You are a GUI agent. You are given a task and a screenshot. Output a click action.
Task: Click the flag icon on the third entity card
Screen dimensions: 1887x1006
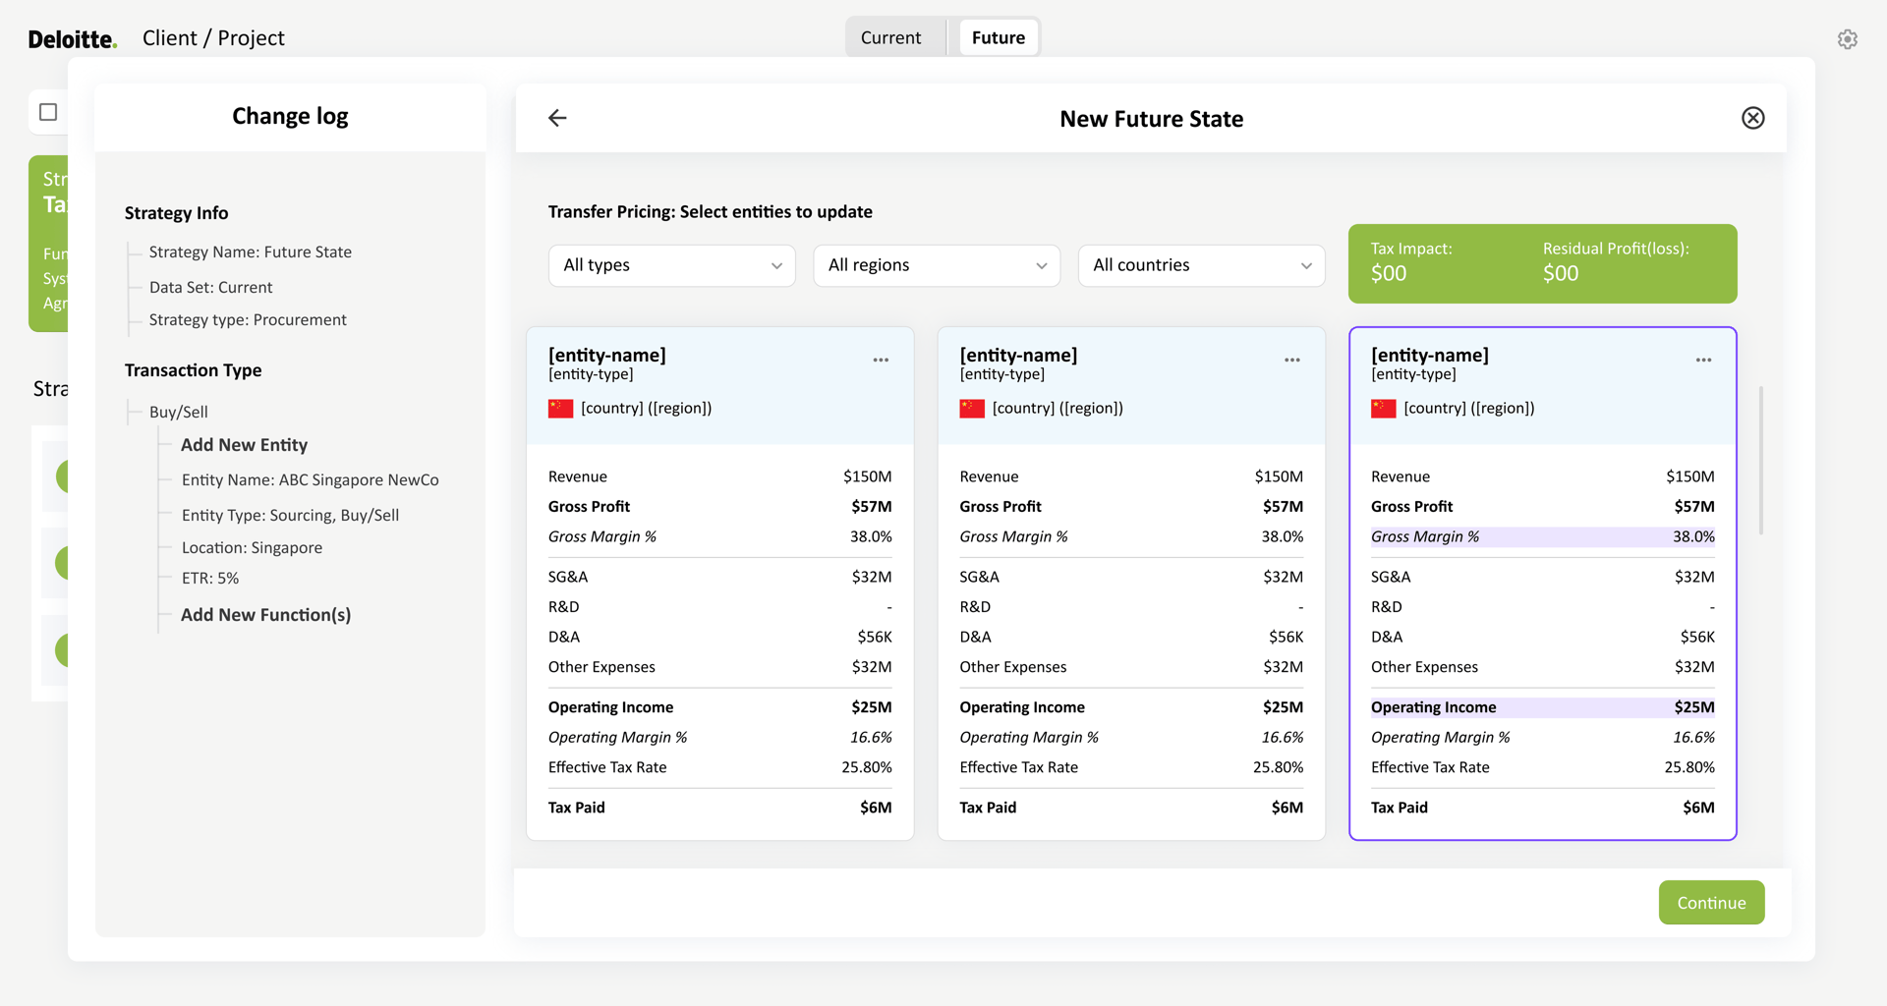tap(1383, 409)
